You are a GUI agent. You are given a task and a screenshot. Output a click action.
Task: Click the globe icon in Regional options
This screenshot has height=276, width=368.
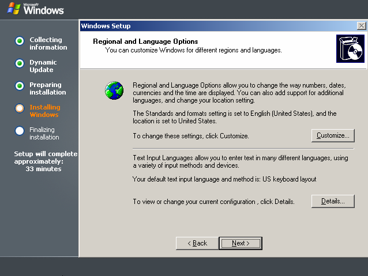coord(114,90)
